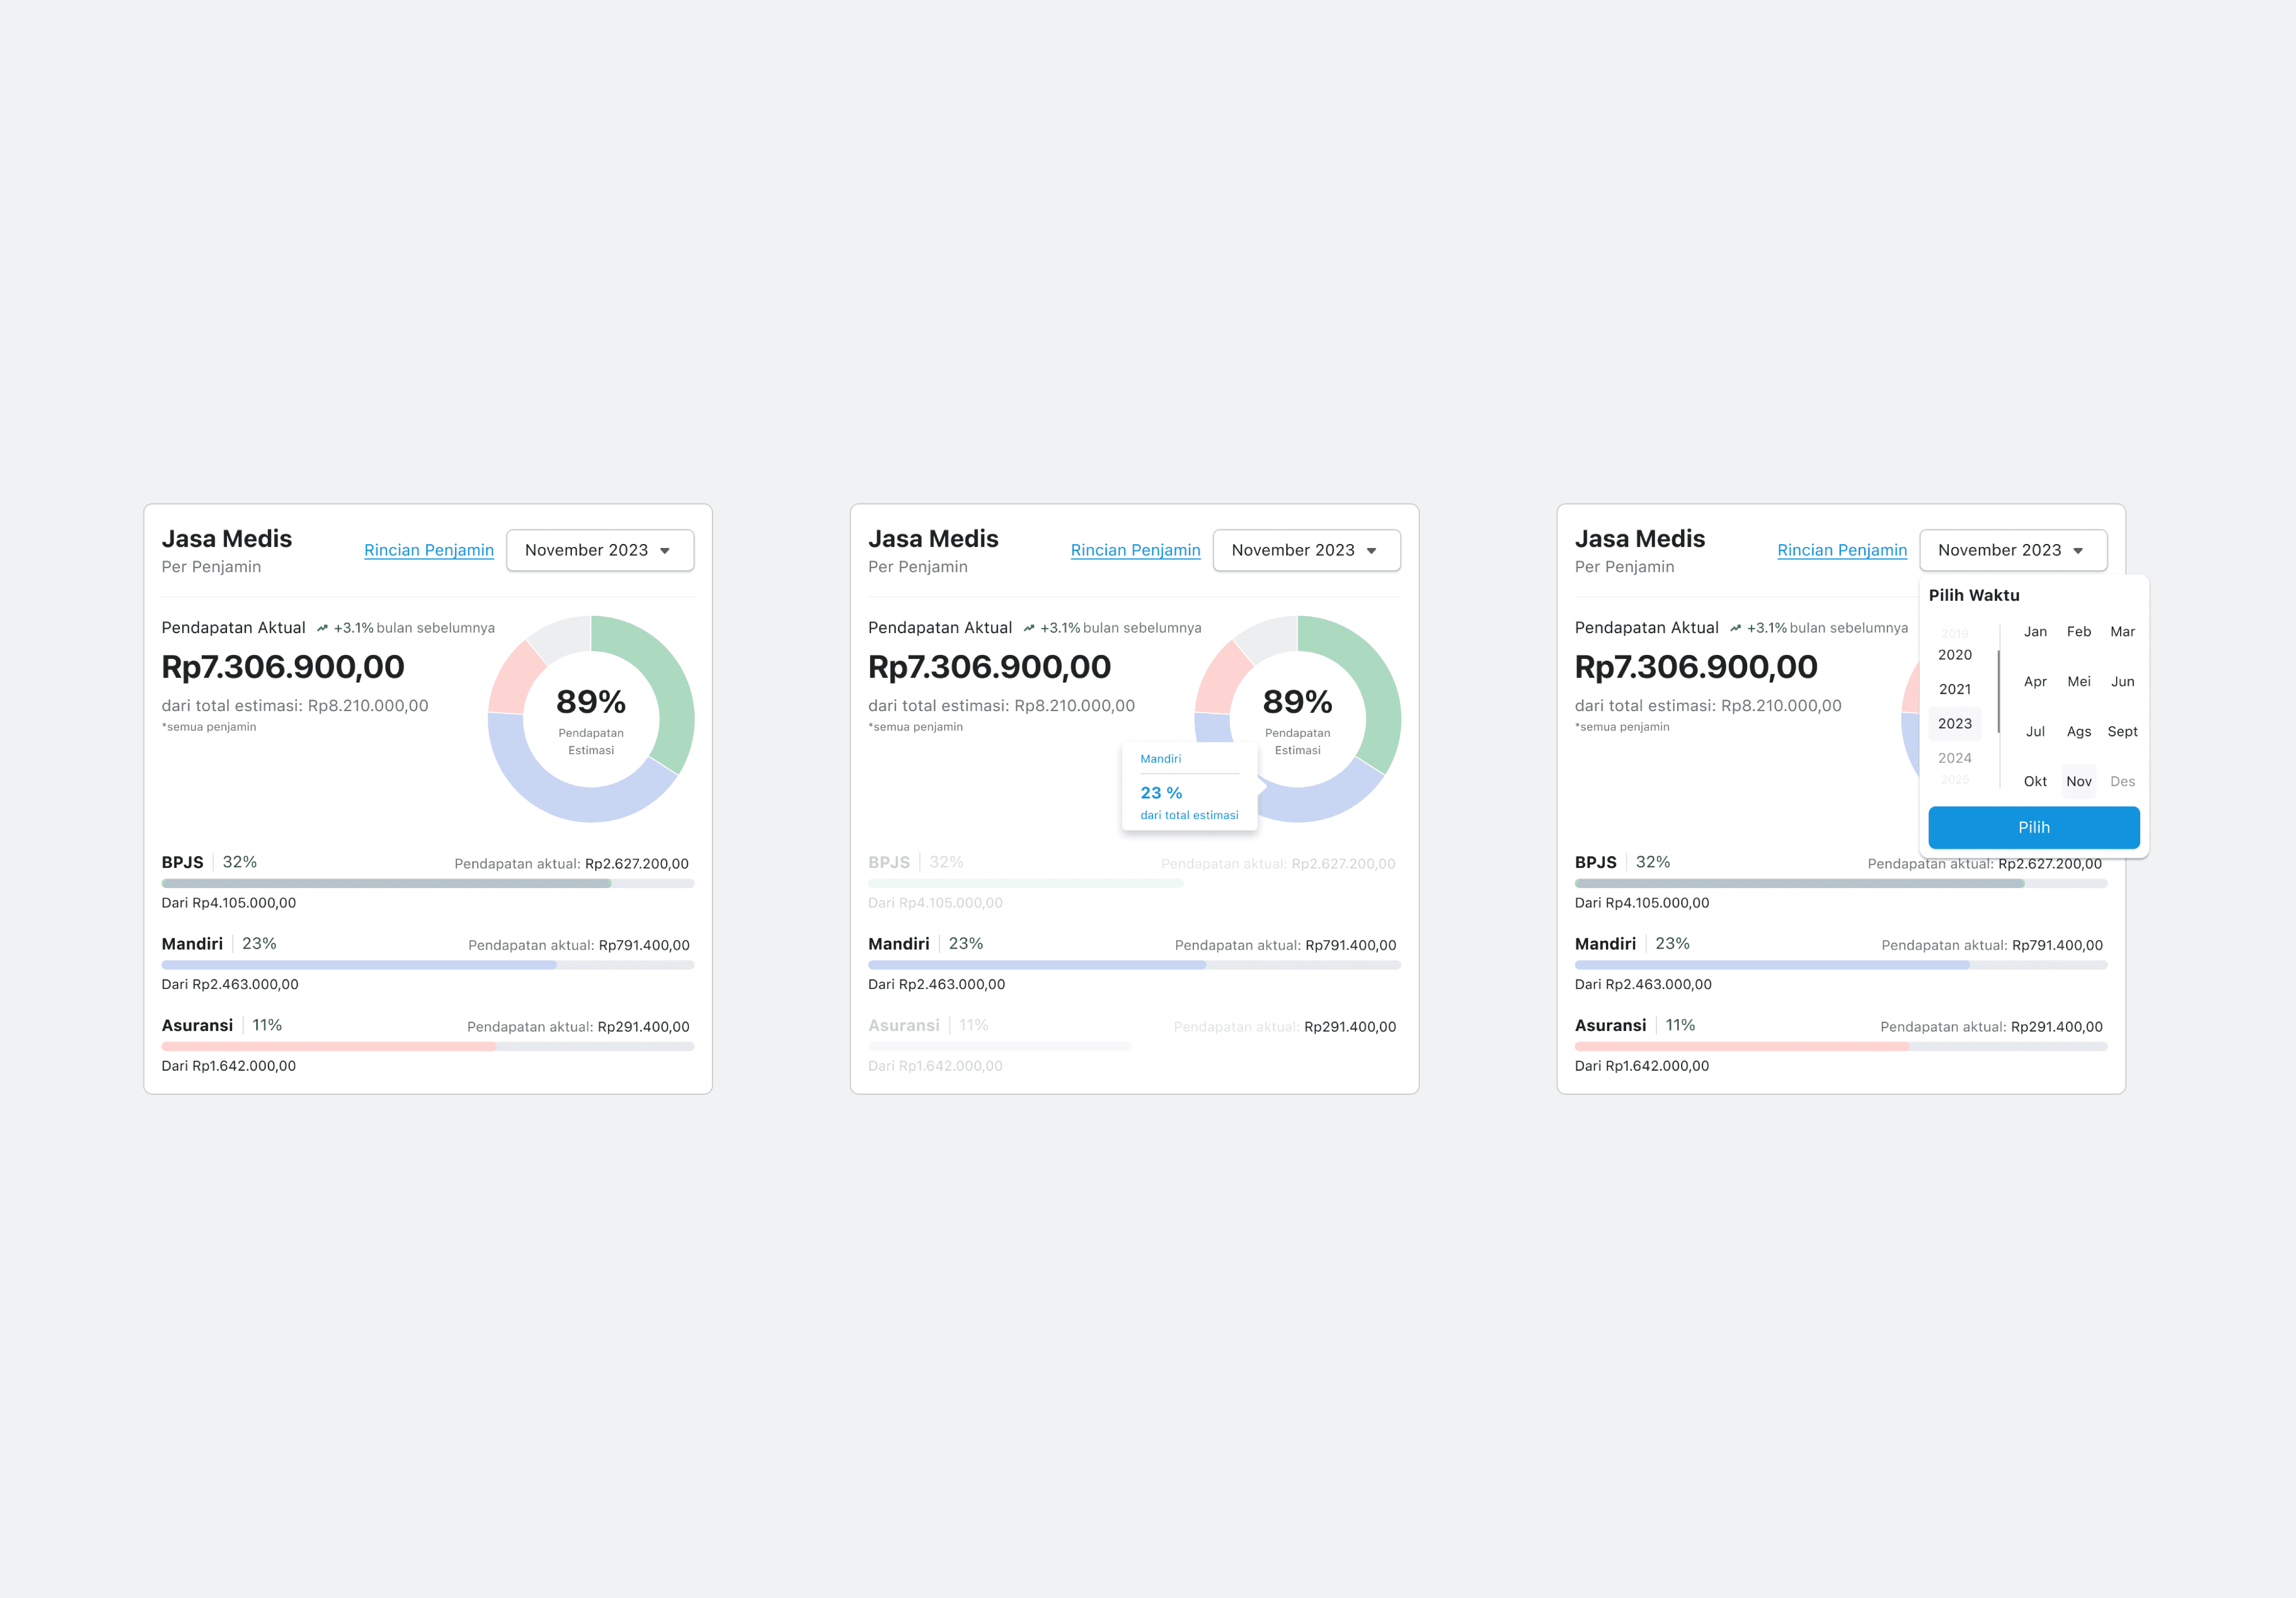
Task: Click BPJS progress bar in left card
Action: click(x=427, y=884)
